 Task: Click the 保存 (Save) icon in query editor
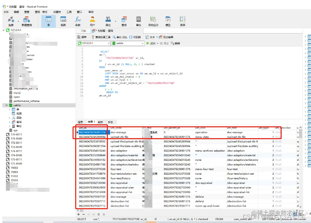point(82,37)
